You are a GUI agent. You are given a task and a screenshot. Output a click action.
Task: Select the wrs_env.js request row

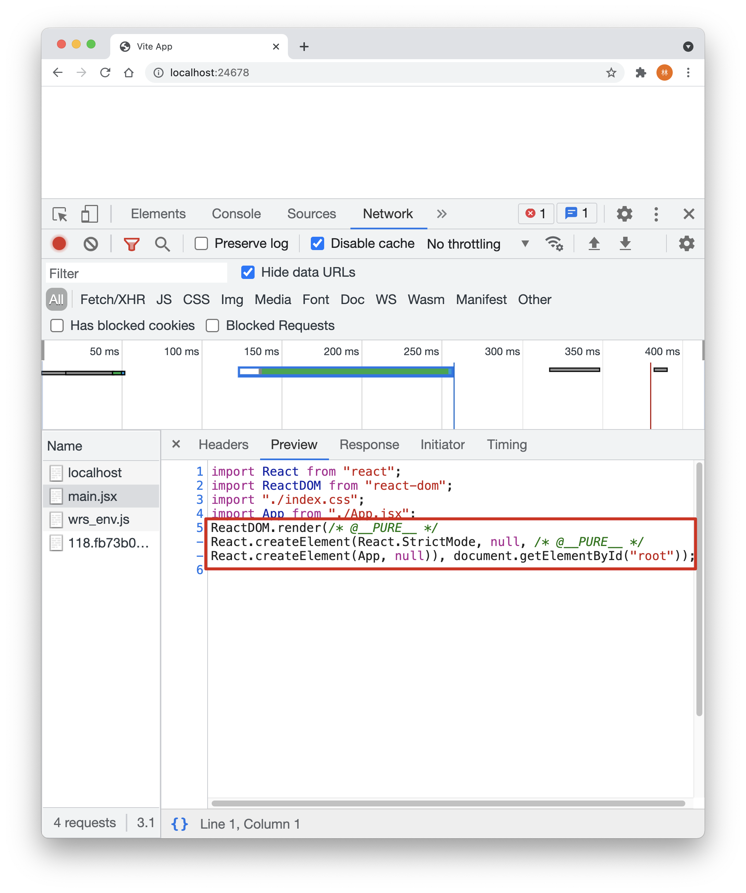click(101, 519)
